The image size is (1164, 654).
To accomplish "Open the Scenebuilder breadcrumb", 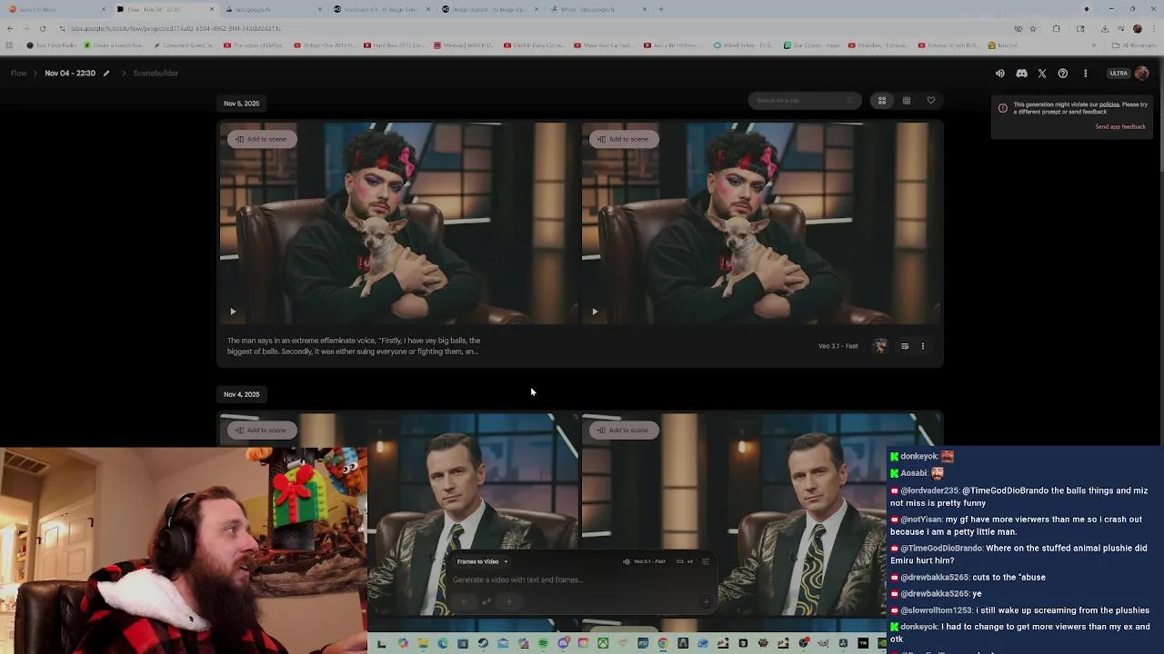I will pos(156,73).
